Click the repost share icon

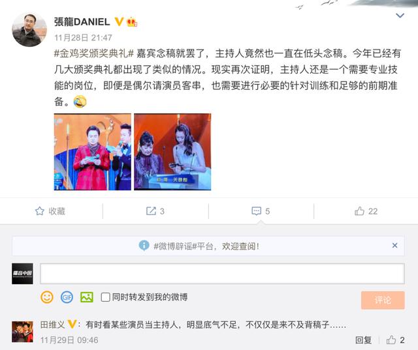click(151, 211)
